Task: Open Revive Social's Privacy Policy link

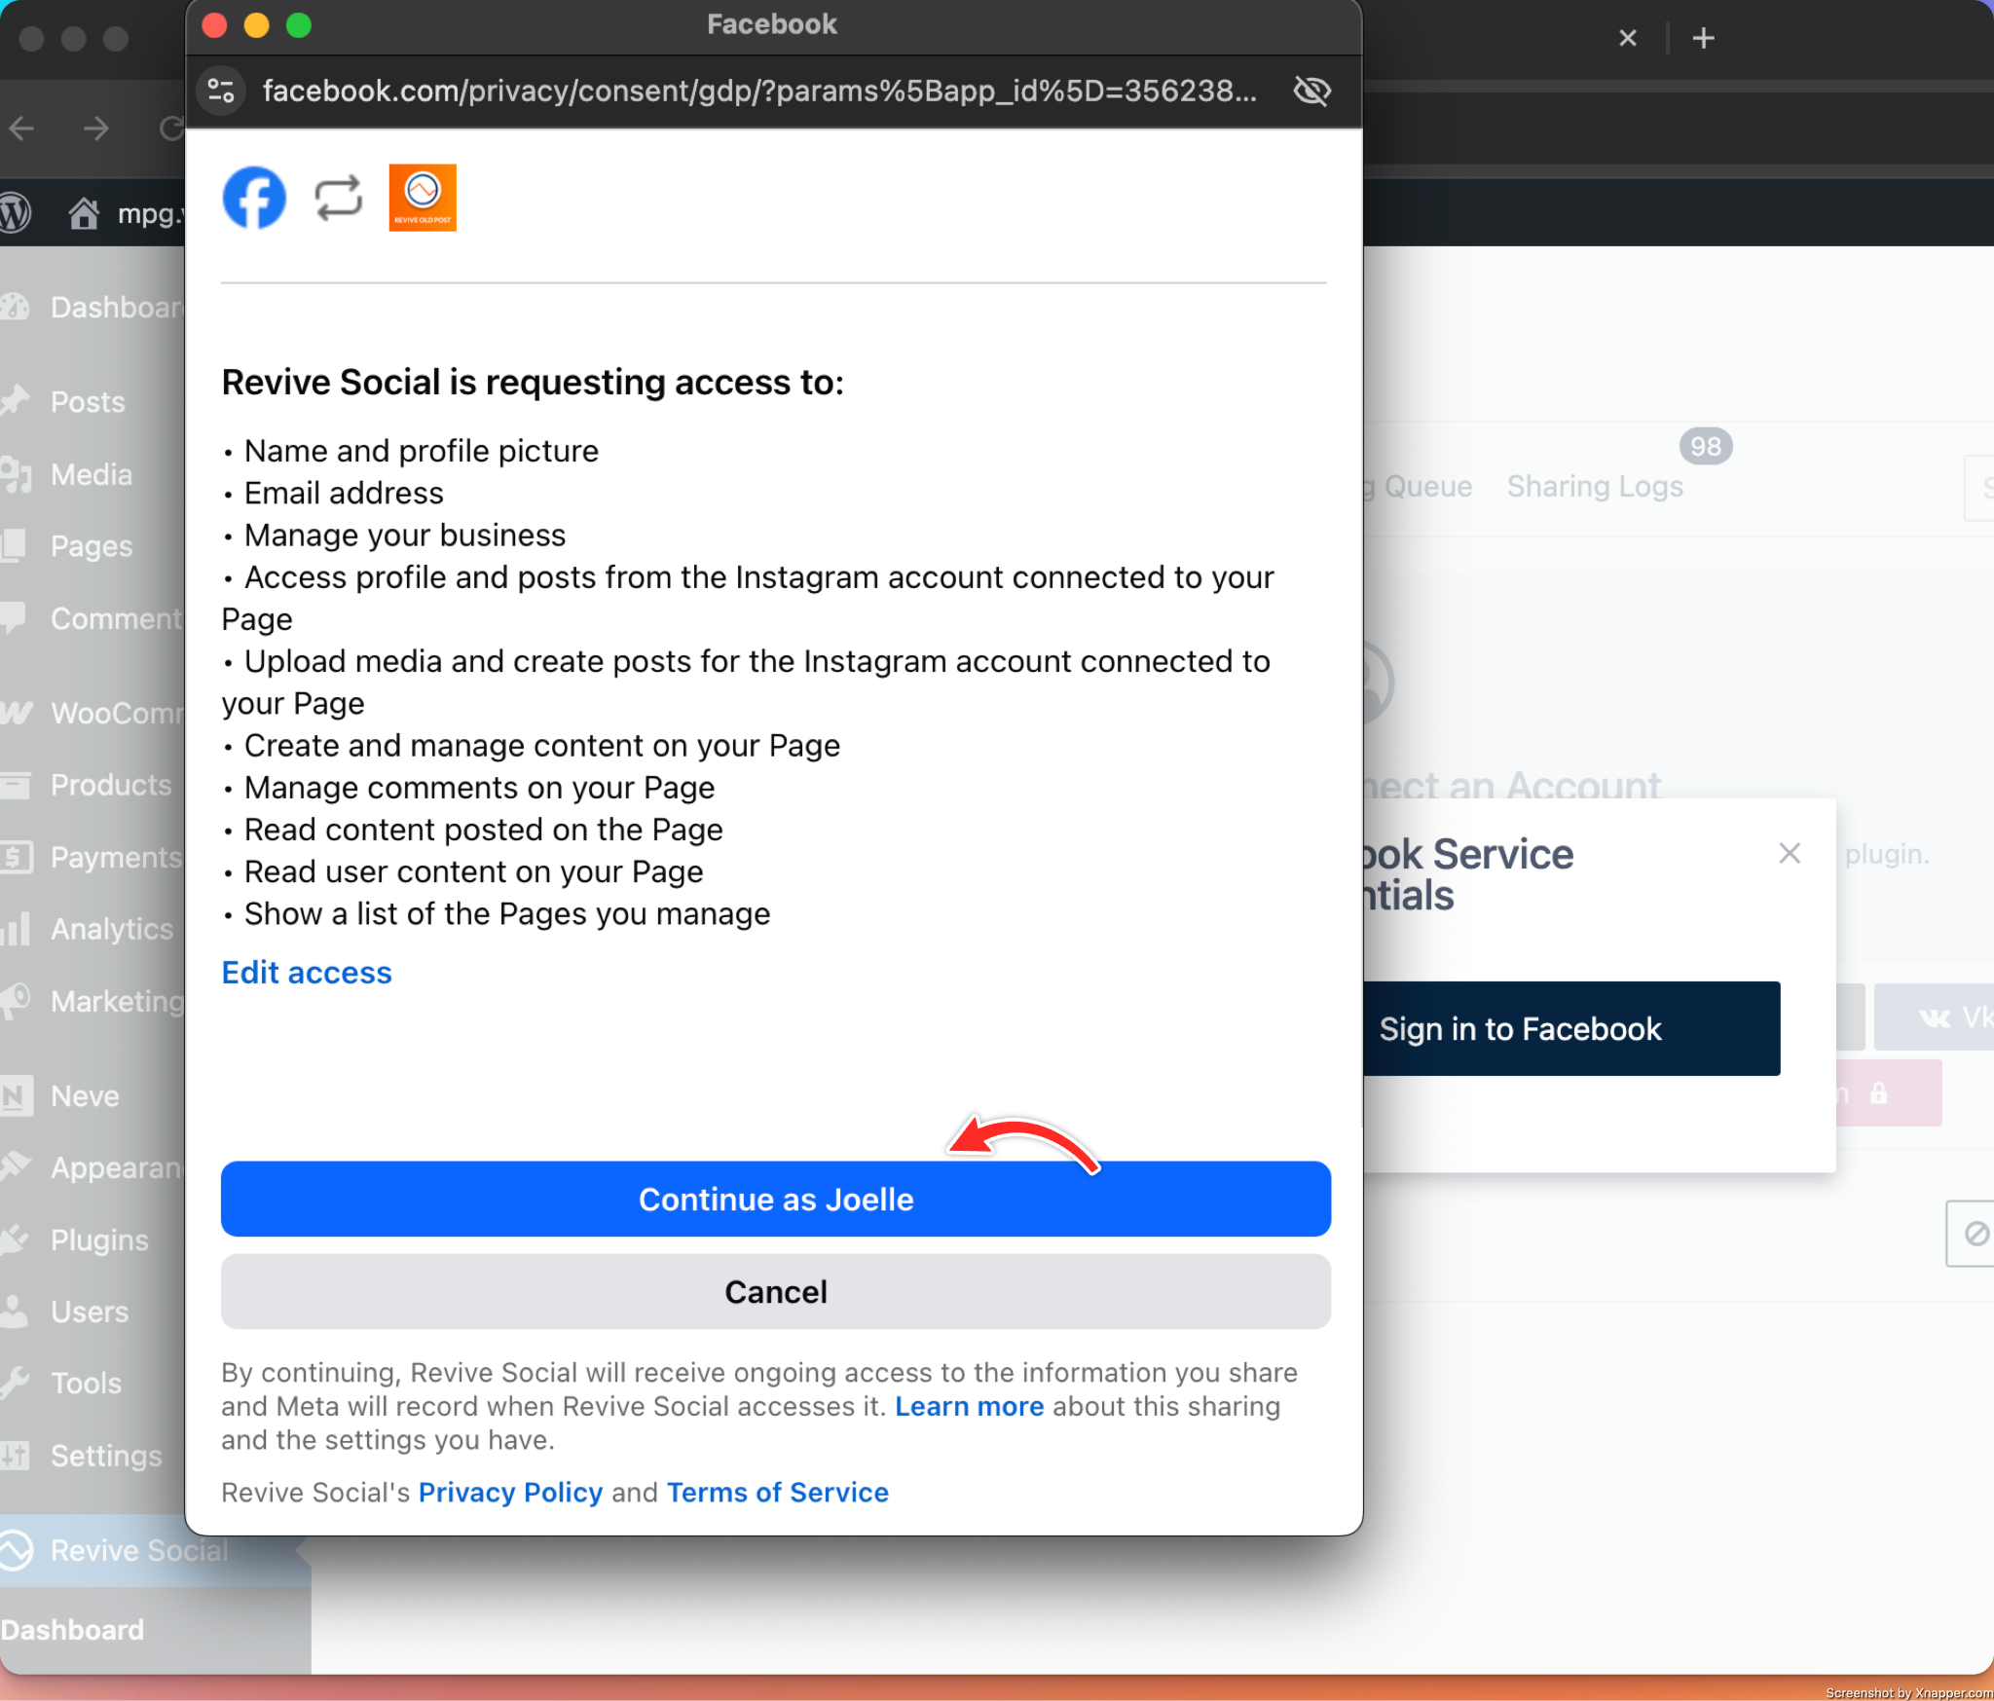Action: (x=510, y=1493)
